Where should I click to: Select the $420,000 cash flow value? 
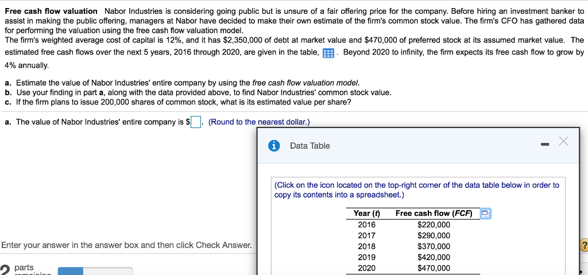(x=434, y=258)
